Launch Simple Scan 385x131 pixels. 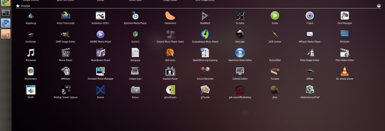pos(135,72)
